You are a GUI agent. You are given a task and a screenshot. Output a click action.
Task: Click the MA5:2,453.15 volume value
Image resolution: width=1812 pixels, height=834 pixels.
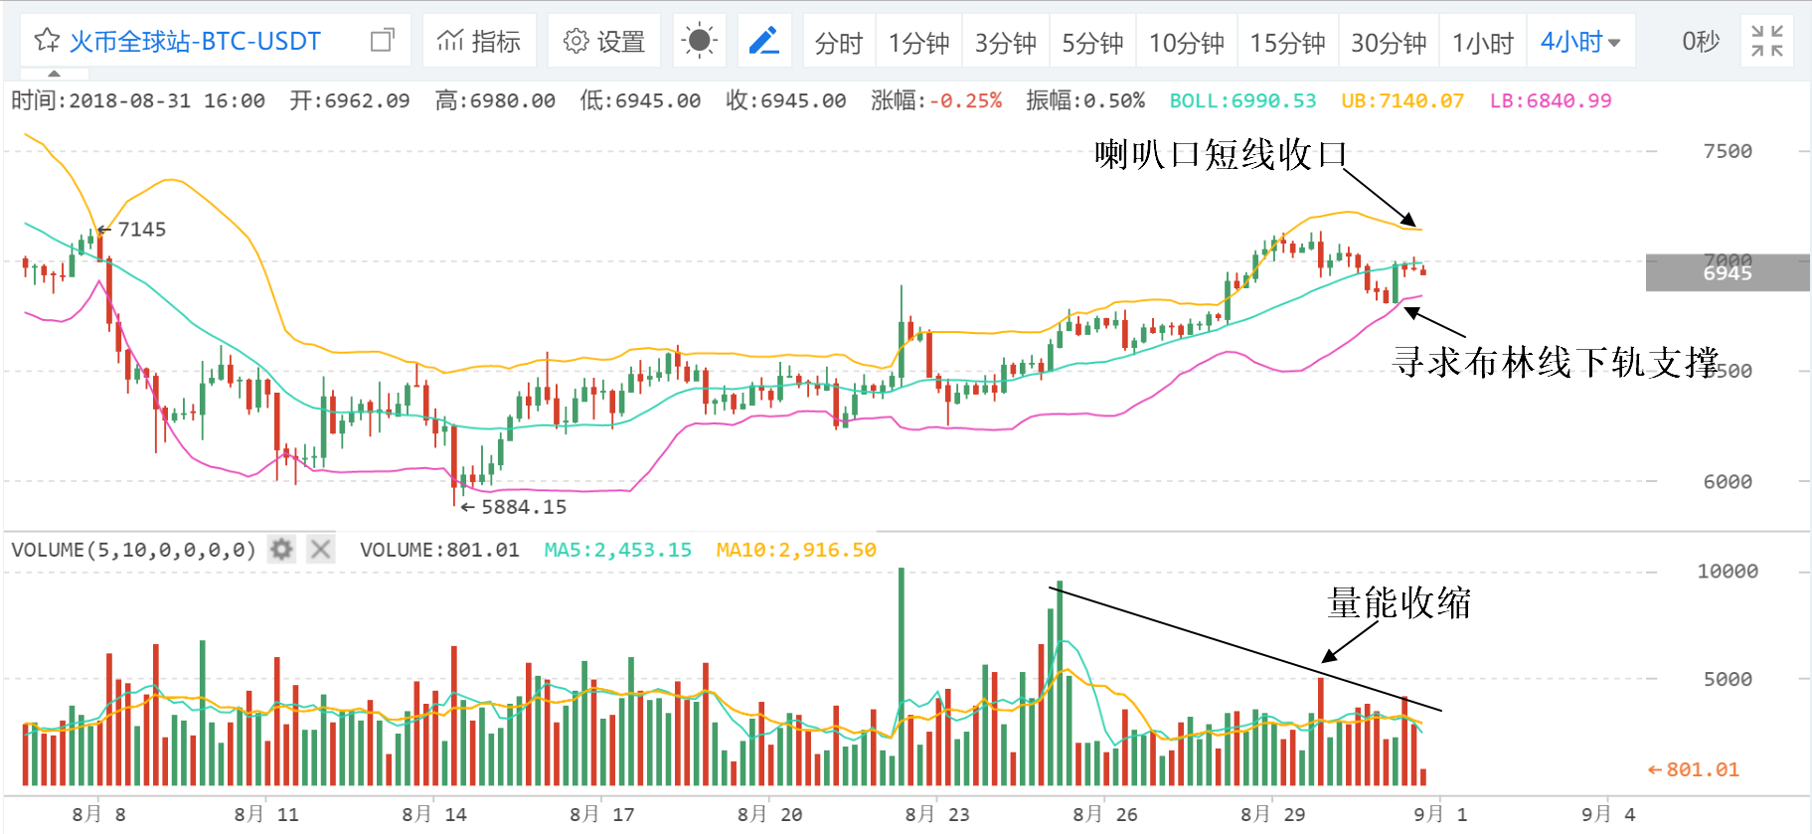(x=618, y=550)
